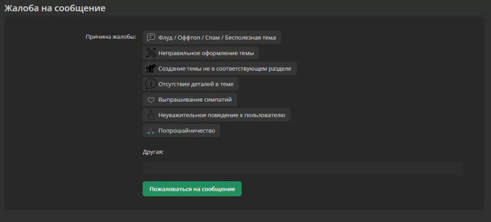
Task: Click the word 'Спам' in the first reason
Action: (x=212, y=37)
